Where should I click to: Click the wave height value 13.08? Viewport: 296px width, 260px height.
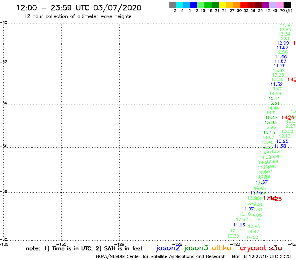click(287, 131)
